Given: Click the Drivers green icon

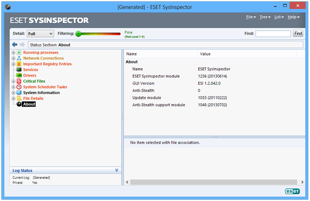Looking at the screenshot, I should point(19,75).
